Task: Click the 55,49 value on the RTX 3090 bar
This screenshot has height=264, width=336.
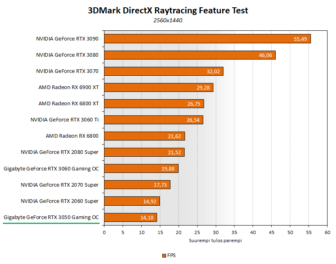Action: pyautogui.click(x=300, y=39)
